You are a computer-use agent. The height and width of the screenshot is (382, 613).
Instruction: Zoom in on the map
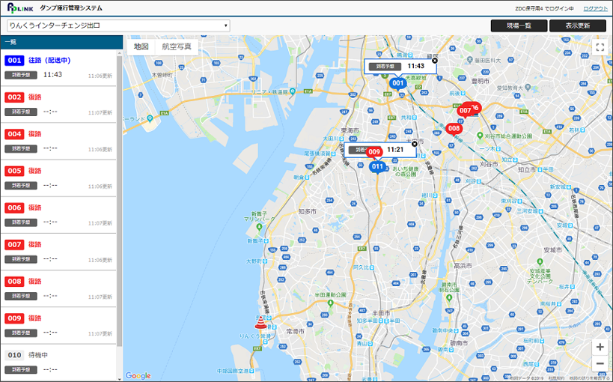click(599, 347)
